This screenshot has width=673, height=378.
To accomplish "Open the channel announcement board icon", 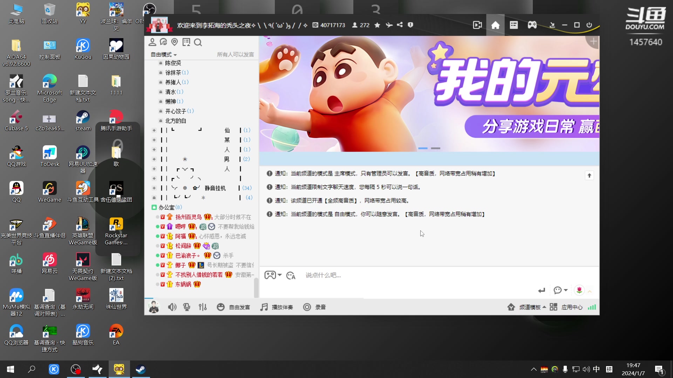I will coord(186,42).
